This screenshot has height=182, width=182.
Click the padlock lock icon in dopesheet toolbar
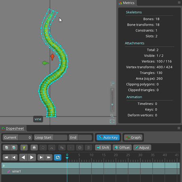coord(34,148)
